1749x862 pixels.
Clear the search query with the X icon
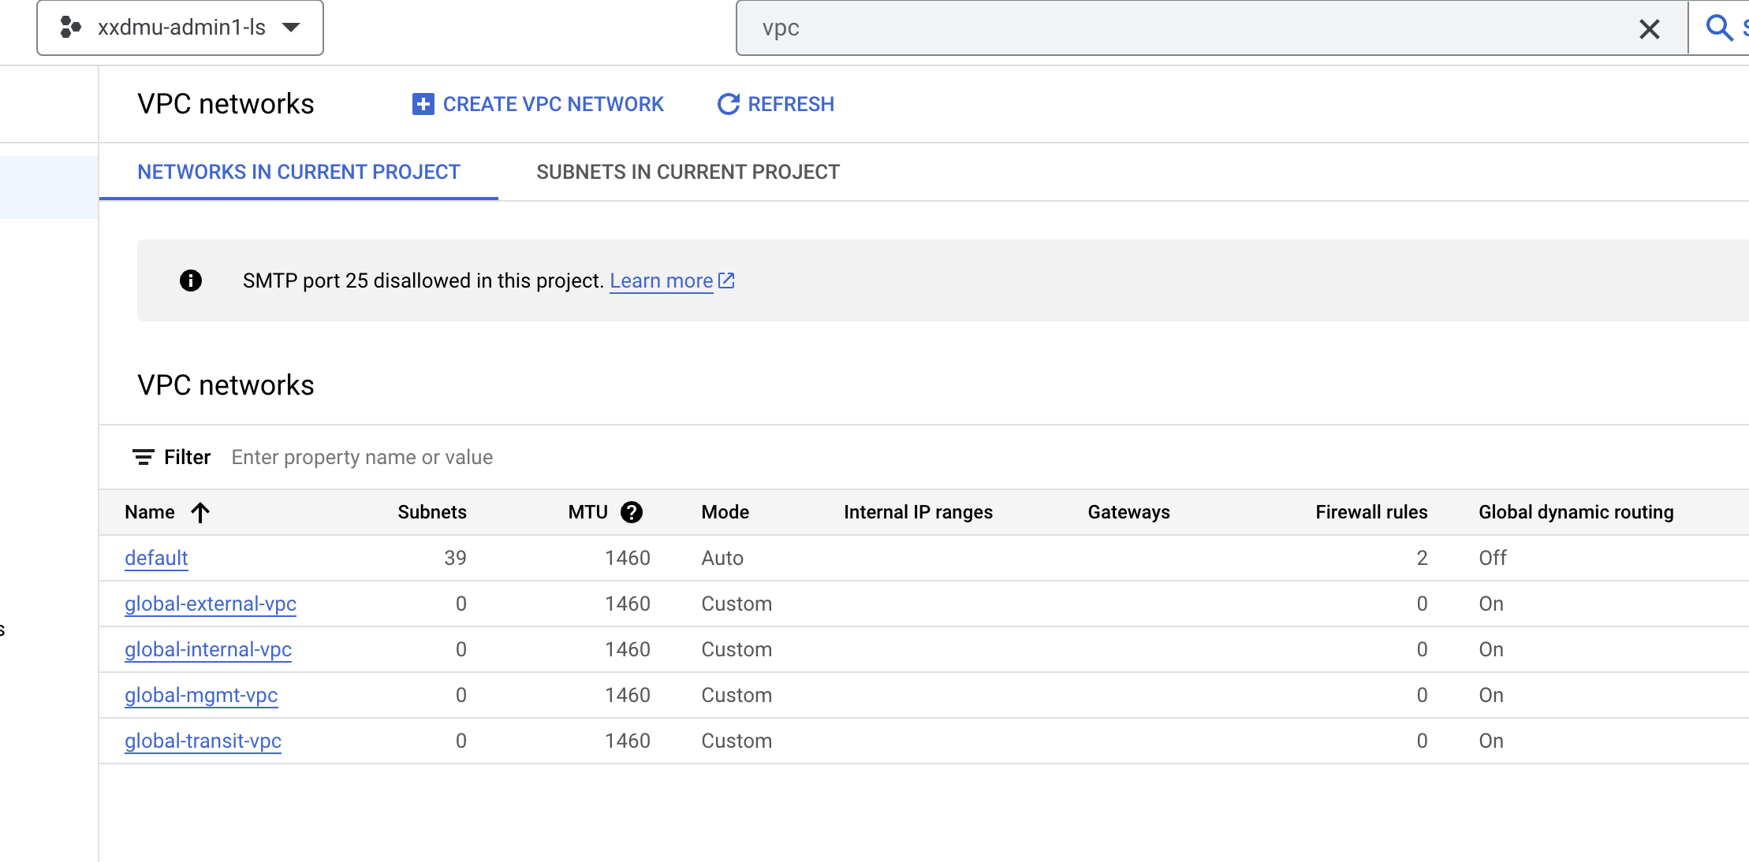point(1649,28)
